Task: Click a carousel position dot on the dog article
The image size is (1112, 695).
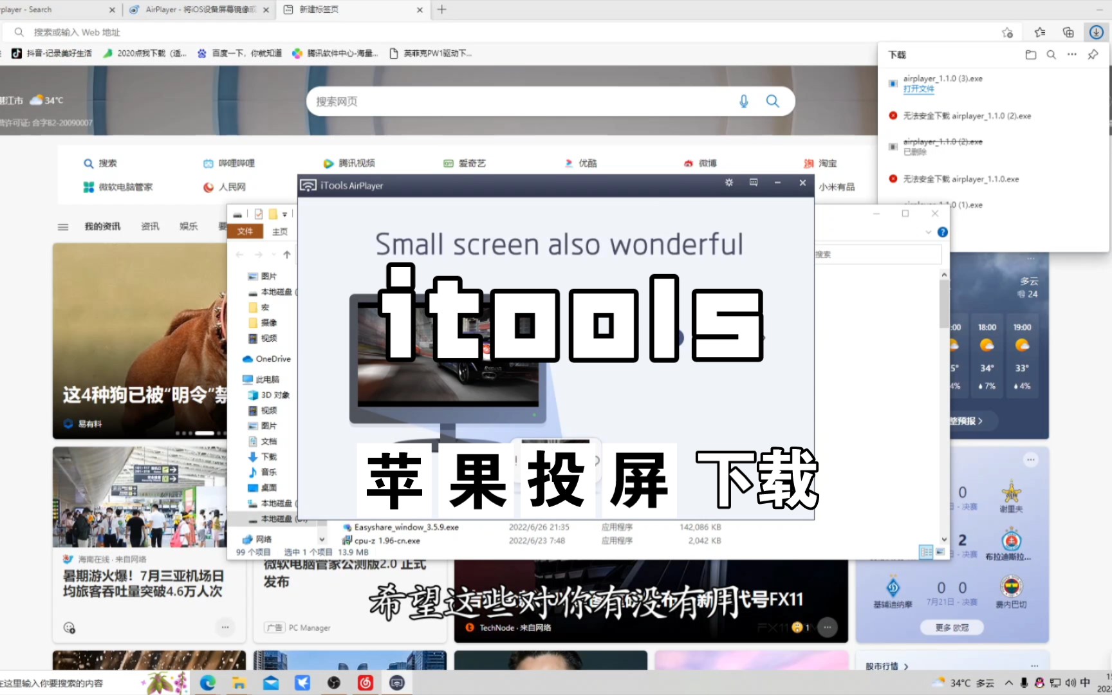Action: (183, 433)
